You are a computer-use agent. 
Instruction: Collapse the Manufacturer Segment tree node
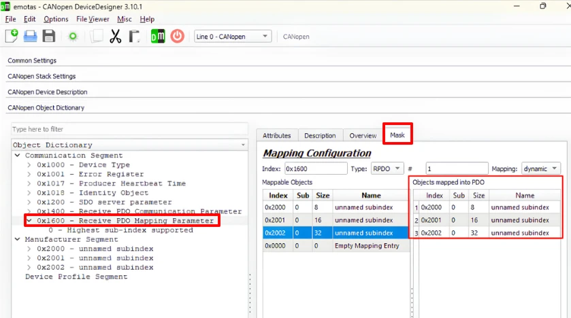pos(17,239)
